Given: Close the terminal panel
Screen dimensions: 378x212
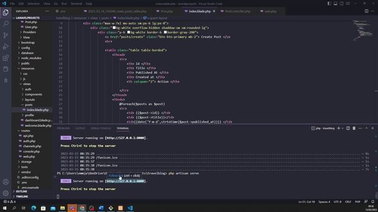Looking at the screenshot, I should (x=373, y=128).
